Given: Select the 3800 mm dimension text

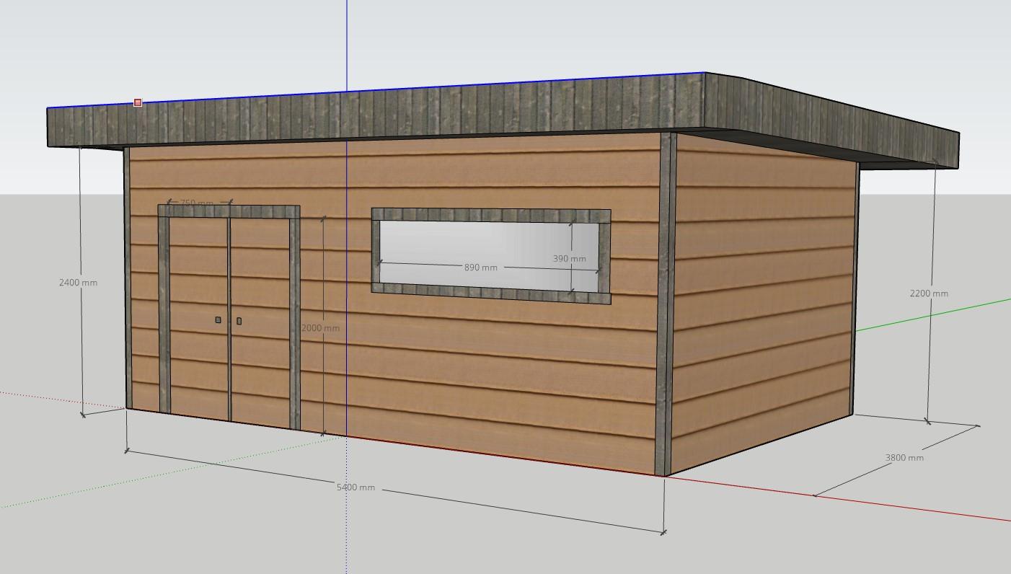Looking at the screenshot, I should [x=904, y=458].
